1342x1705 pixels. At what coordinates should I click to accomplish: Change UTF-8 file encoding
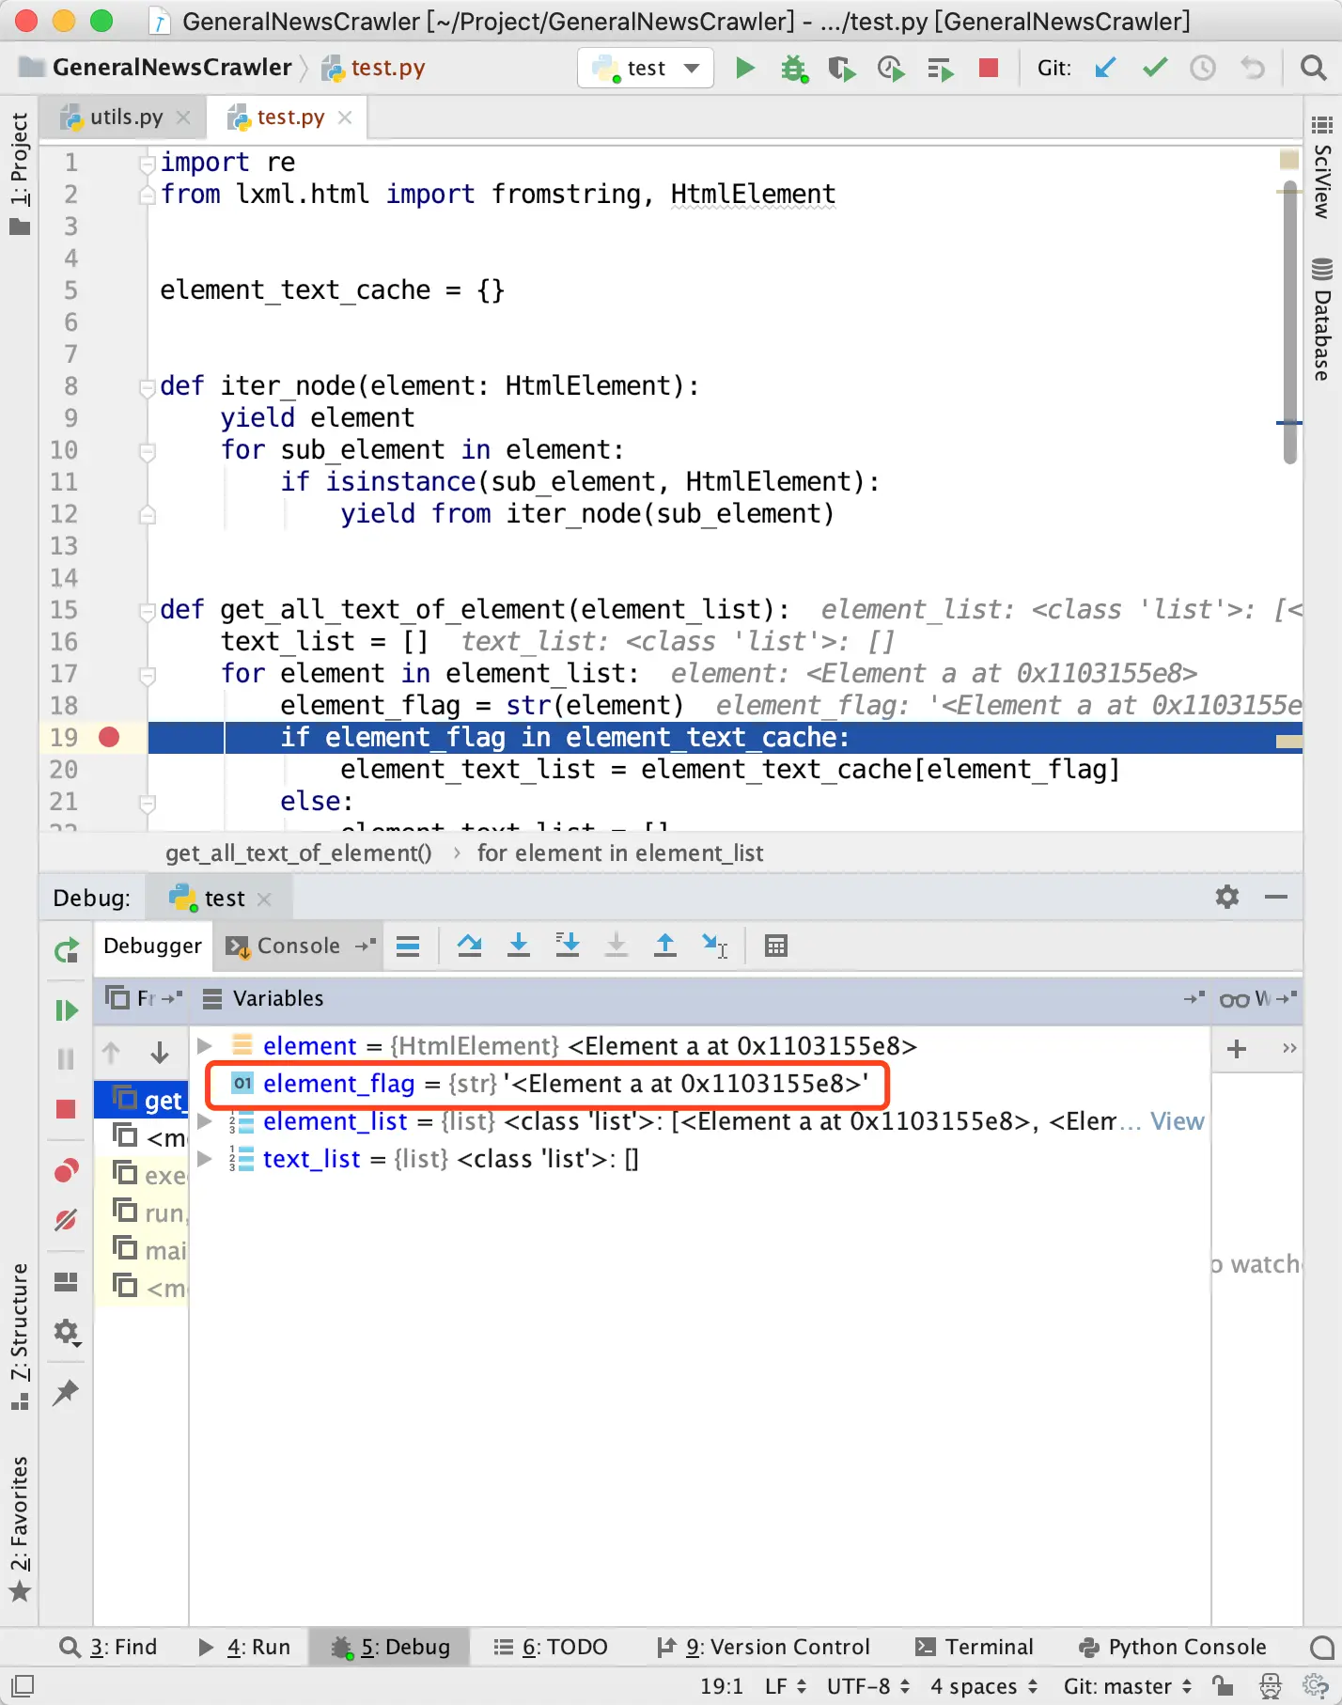tap(868, 1686)
